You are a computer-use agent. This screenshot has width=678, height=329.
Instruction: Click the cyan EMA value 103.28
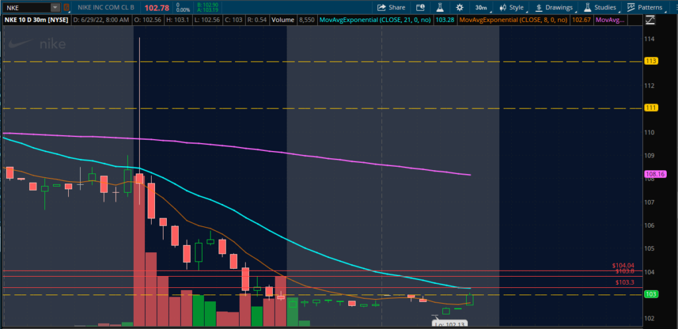point(446,20)
